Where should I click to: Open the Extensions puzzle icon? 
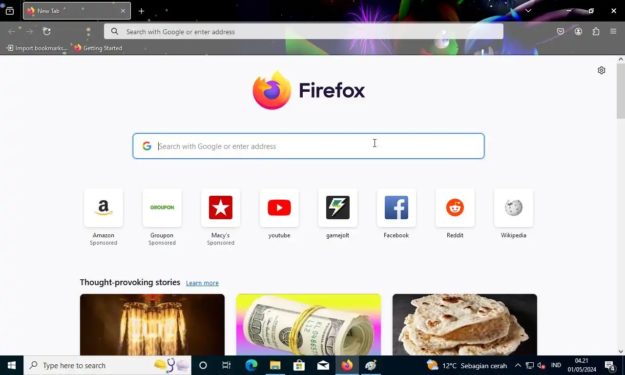[x=596, y=32]
